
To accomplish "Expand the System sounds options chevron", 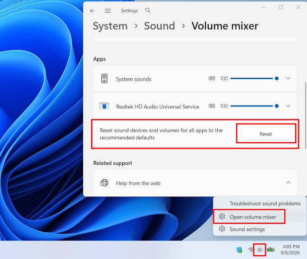I will (288, 79).
